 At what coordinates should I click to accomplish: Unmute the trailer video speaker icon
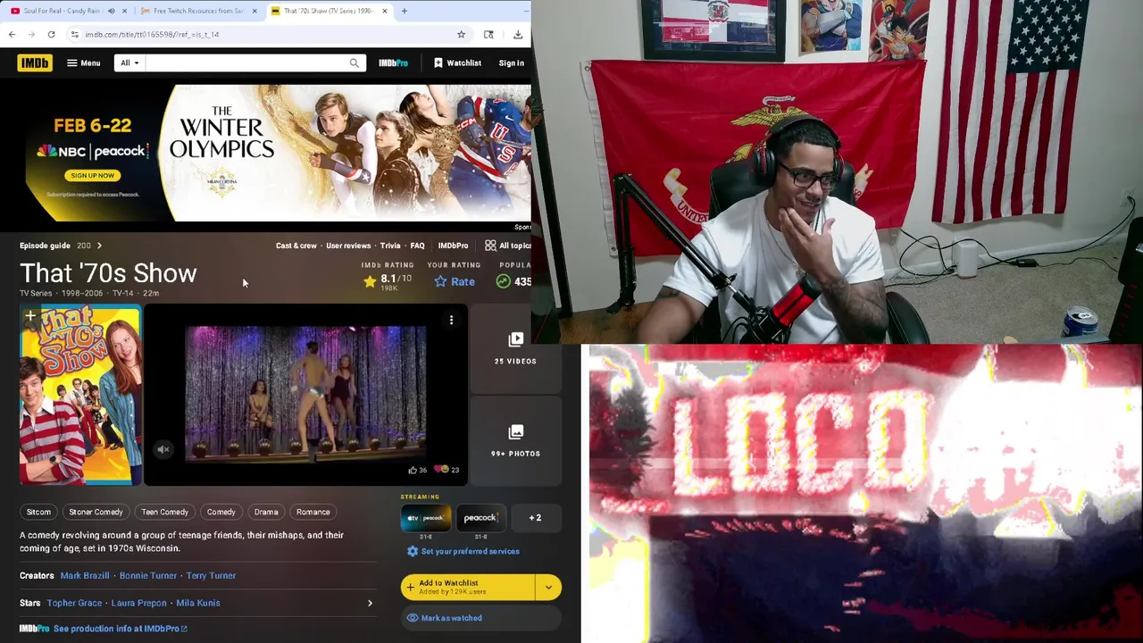[x=163, y=449]
